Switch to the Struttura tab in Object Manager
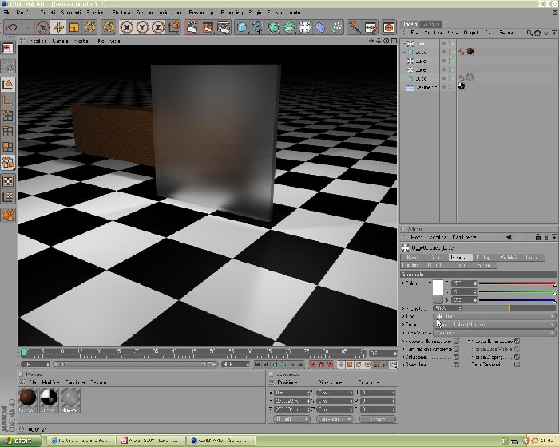Viewport: 559px width, 447px height. (430, 24)
